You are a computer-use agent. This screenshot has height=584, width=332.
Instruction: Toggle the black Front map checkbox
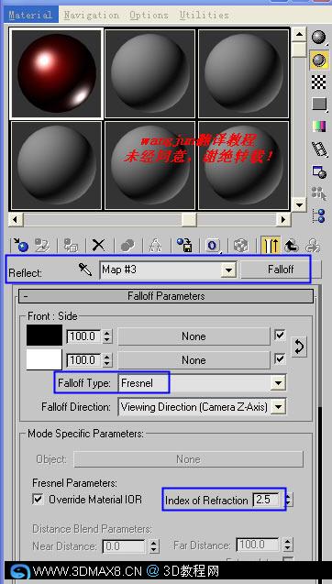(280, 336)
